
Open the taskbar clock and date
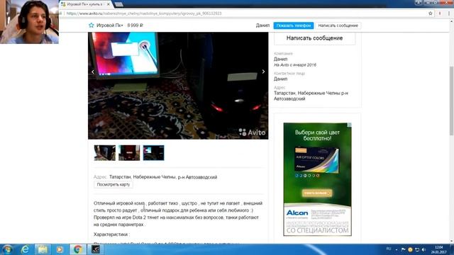(438, 249)
